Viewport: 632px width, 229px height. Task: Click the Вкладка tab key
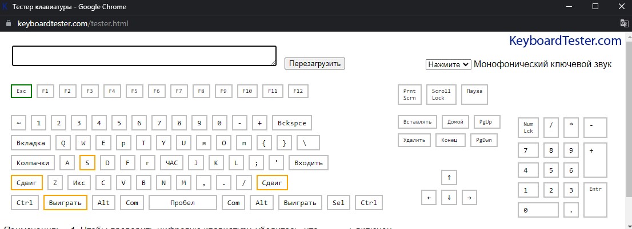pos(31,142)
